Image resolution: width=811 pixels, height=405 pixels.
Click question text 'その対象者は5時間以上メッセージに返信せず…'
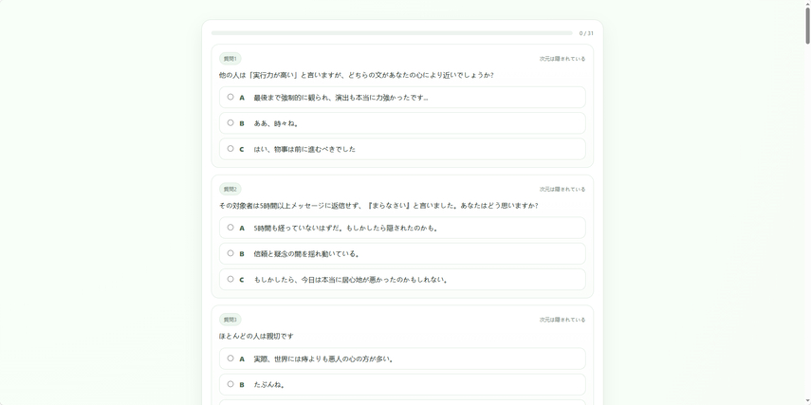pyautogui.click(x=378, y=205)
